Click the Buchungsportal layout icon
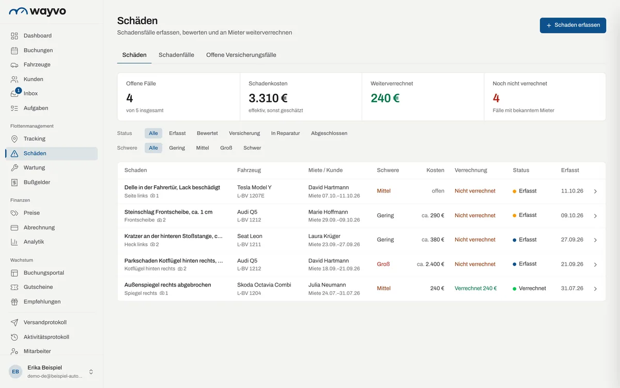Image resolution: width=620 pixels, height=388 pixels. tap(14, 273)
